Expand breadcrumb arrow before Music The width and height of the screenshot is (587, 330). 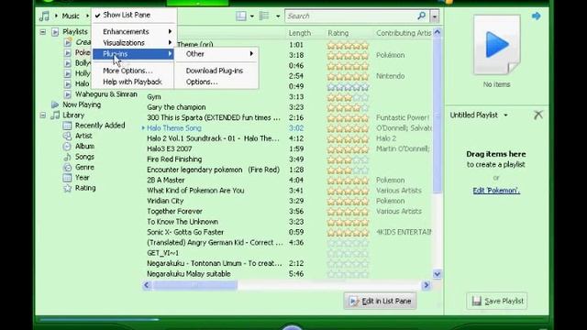pyautogui.click(x=56, y=16)
